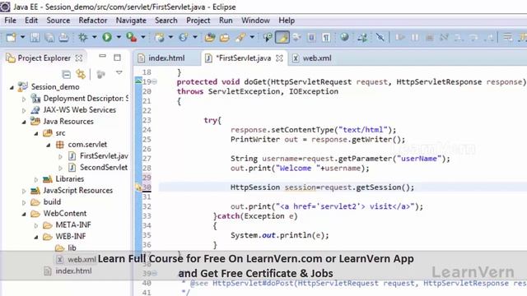Close the FirstServlet.java editor tab

pos(279,58)
